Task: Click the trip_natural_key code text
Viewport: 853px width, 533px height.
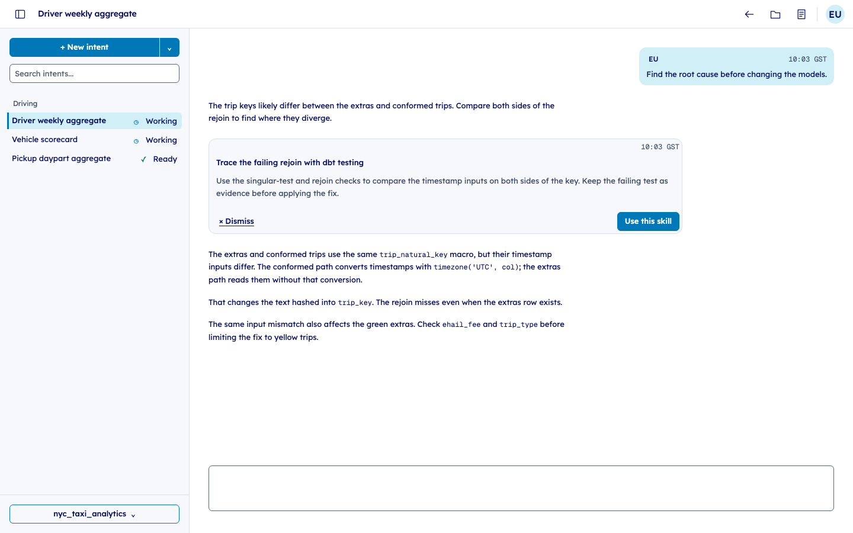Action: pos(413,255)
